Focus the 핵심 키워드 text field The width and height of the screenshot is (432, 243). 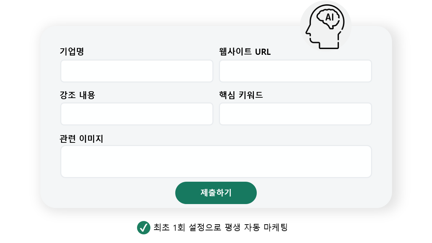coord(295,114)
